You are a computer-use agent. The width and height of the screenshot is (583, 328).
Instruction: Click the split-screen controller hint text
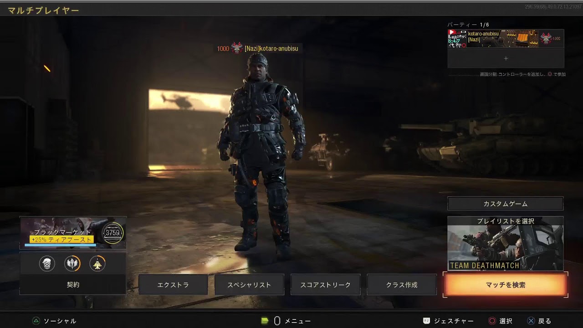click(x=522, y=74)
